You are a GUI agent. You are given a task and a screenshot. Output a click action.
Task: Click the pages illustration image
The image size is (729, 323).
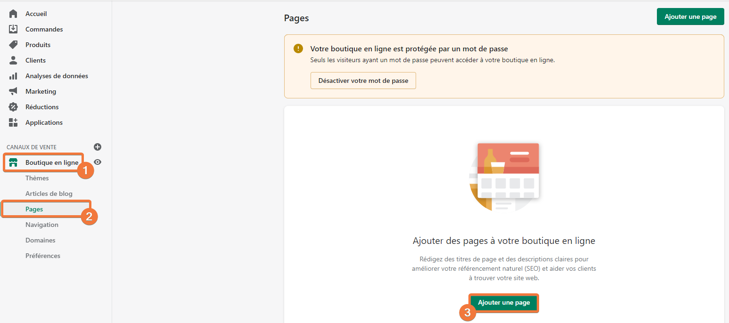tap(504, 177)
